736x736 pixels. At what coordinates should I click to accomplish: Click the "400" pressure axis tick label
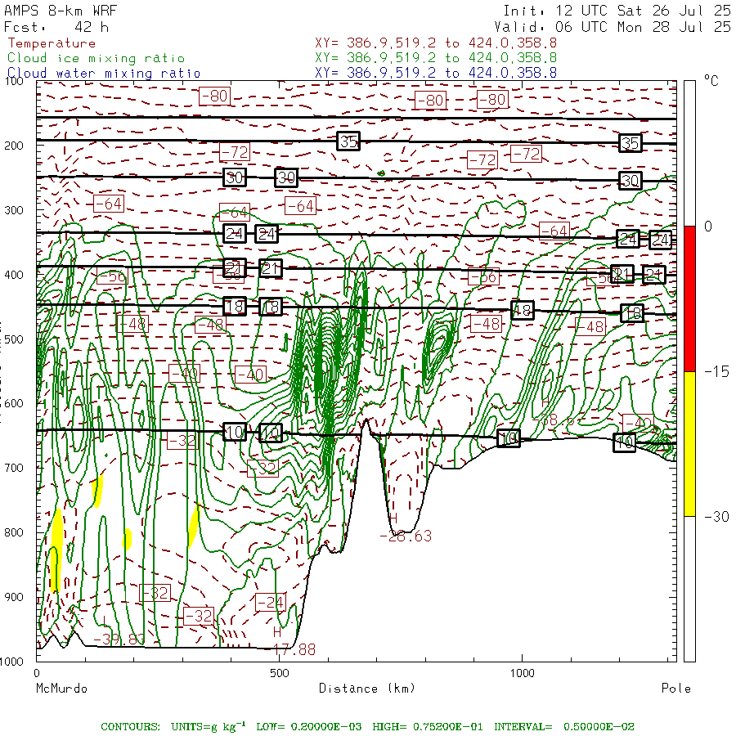(x=14, y=275)
